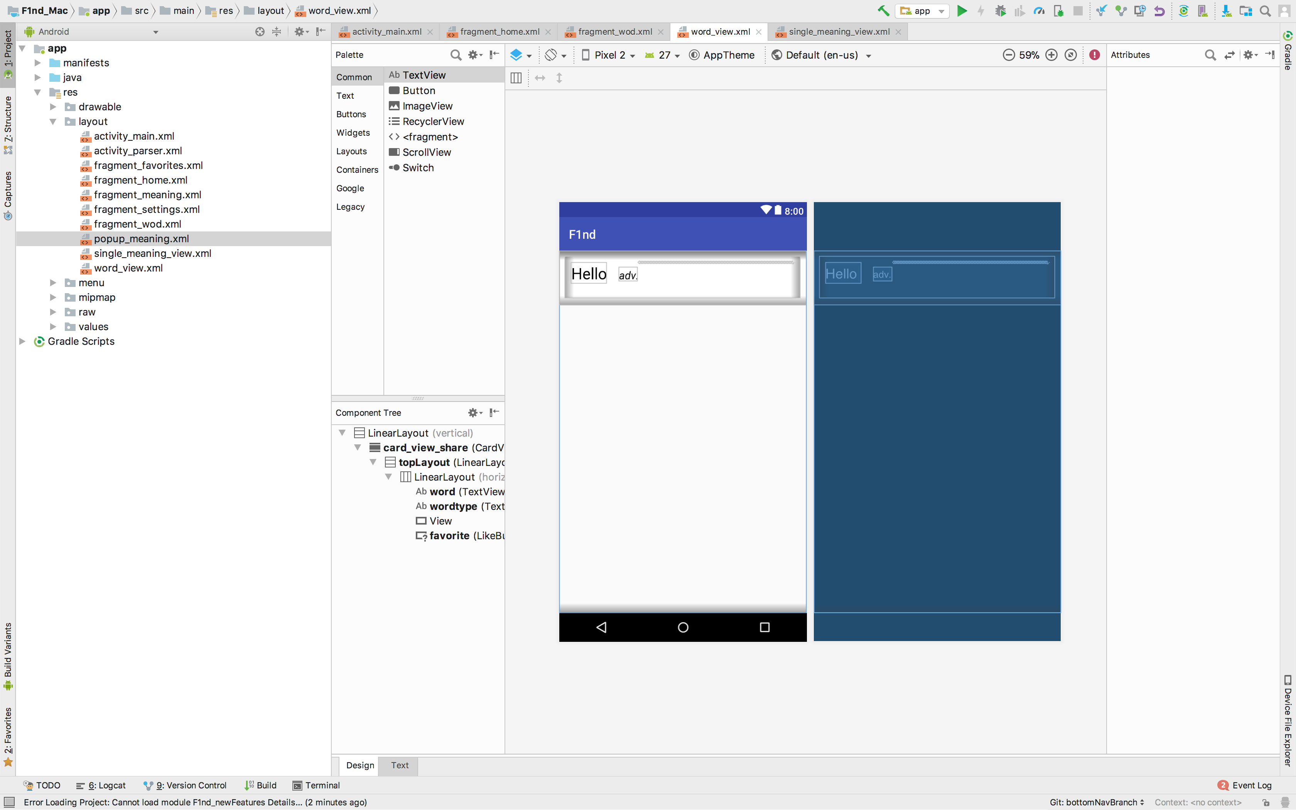Toggle the Captures tool window side tab

[7, 196]
